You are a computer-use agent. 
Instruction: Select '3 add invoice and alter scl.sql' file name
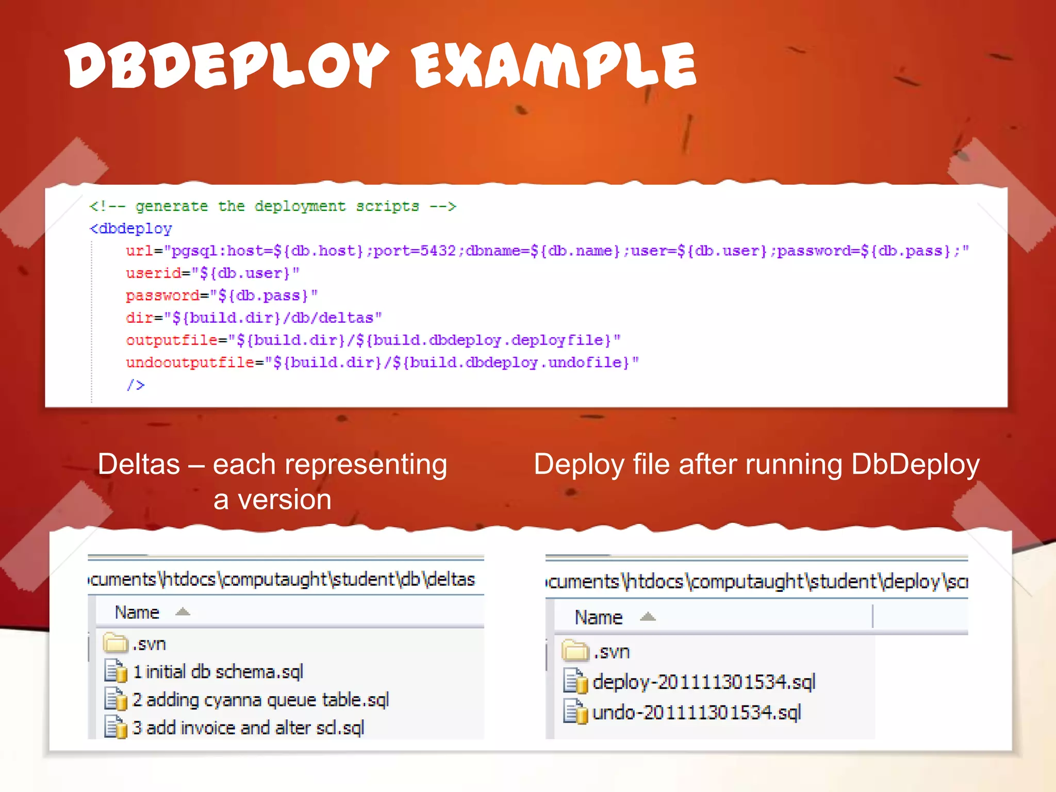coord(248,728)
